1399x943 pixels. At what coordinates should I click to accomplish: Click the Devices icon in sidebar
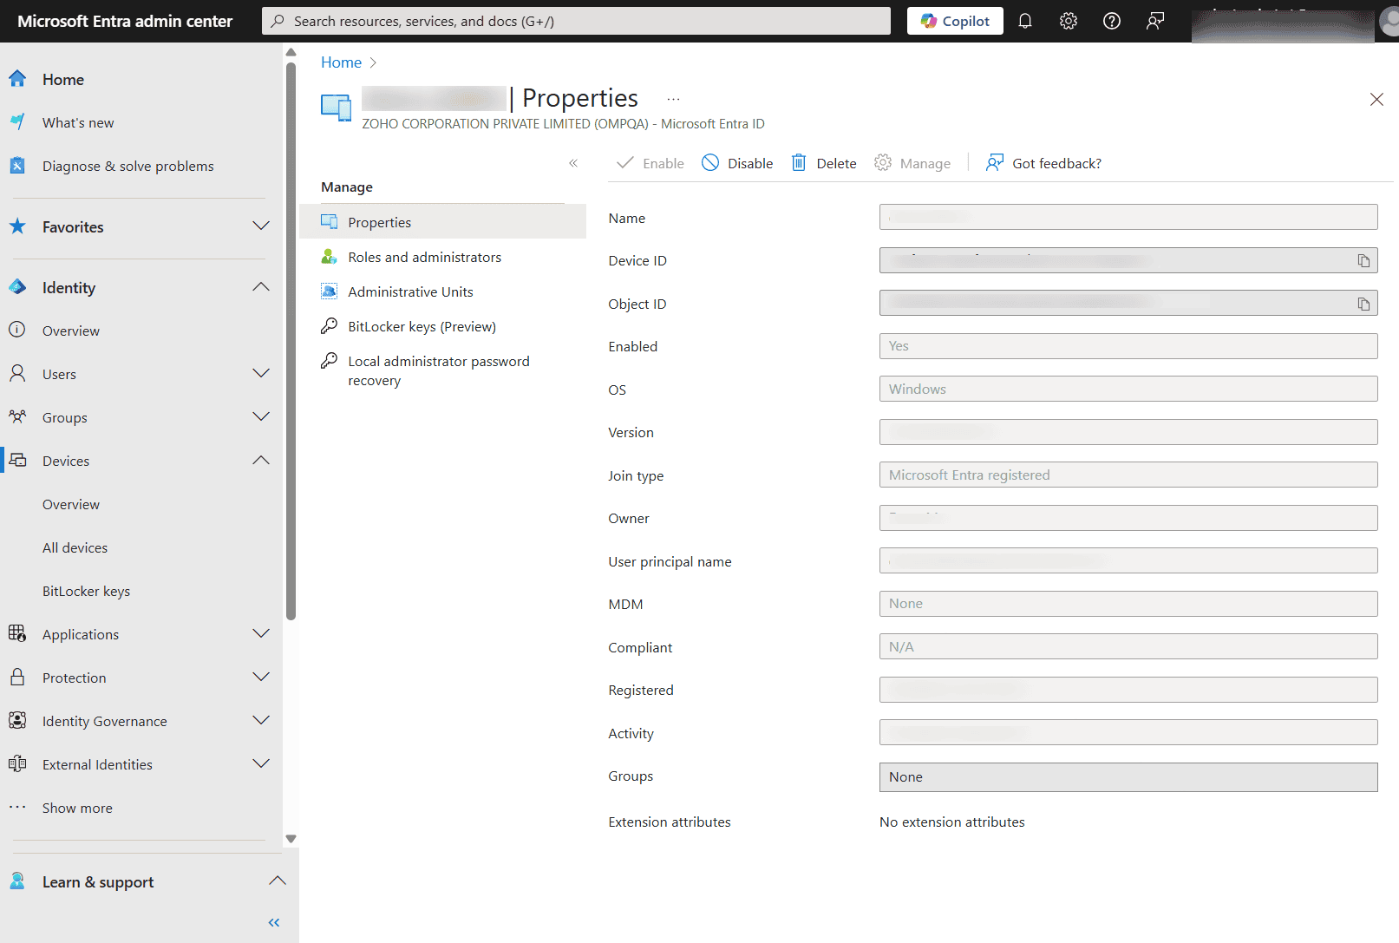[x=17, y=460]
